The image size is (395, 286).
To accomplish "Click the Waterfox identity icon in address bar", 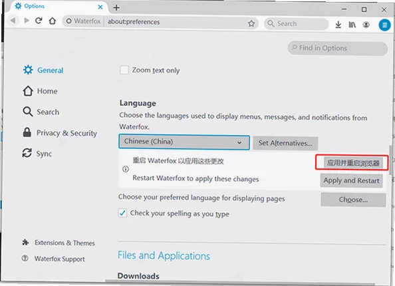I will tap(68, 21).
